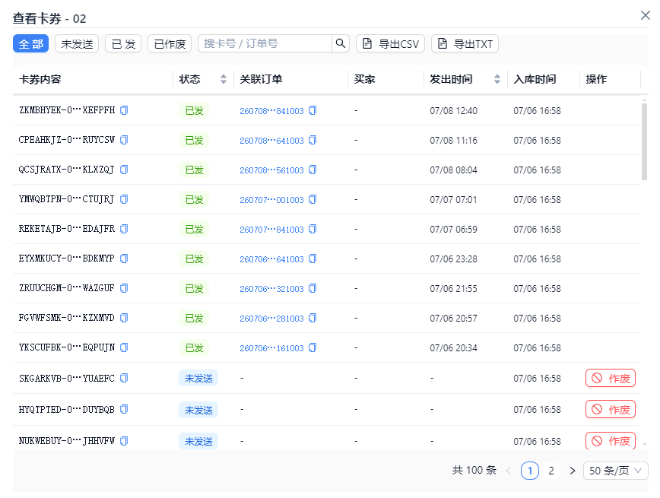Export cards with 导出CSV button

(x=390, y=43)
